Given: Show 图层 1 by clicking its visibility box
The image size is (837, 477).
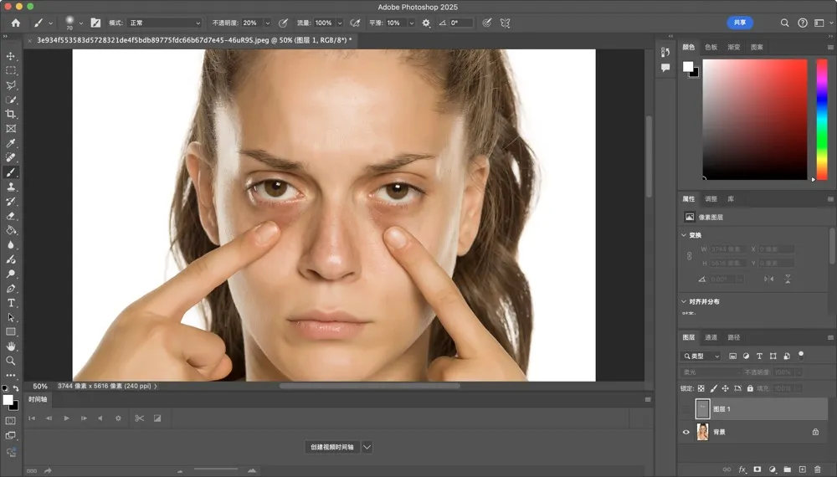Looking at the screenshot, I should (686, 408).
